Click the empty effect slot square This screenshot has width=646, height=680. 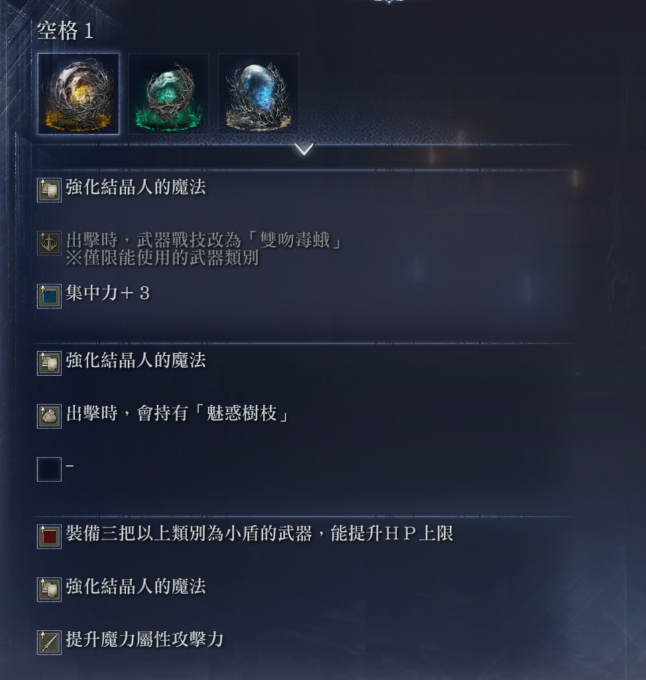tap(49, 469)
